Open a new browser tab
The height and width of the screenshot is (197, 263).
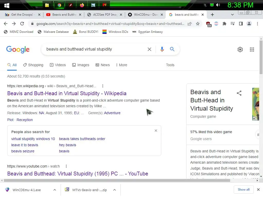tap(212, 15)
